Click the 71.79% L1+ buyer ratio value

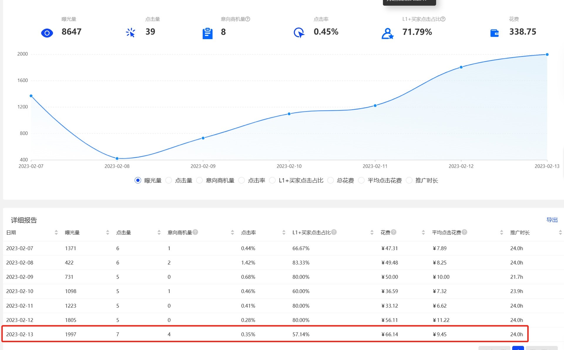[417, 32]
